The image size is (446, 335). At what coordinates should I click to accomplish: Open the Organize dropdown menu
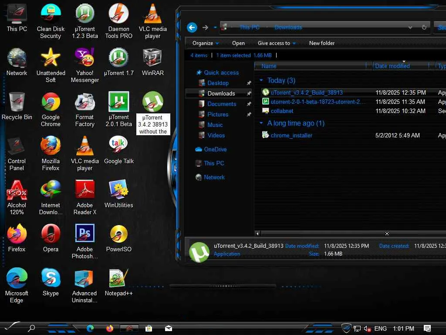[206, 43]
